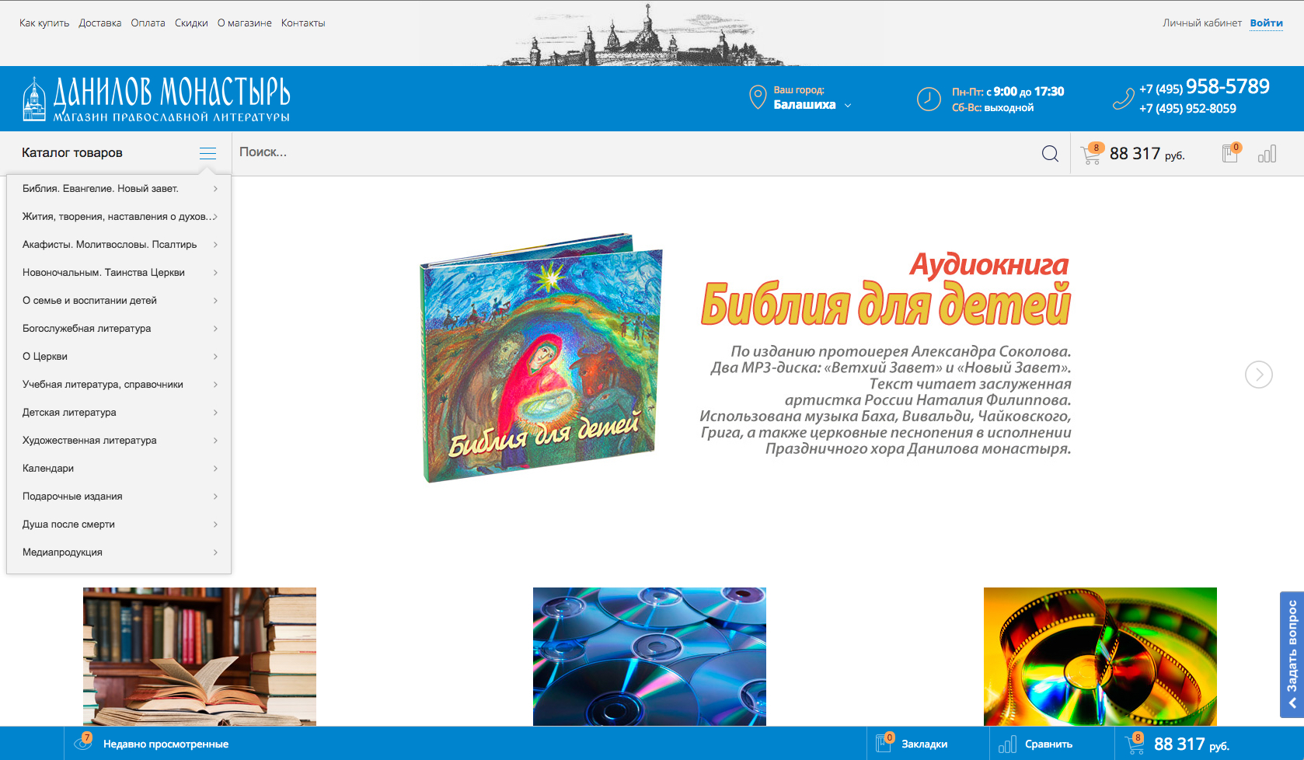1304x760 pixels.
Task: Click the search magnifier icon
Action: click(1050, 154)
